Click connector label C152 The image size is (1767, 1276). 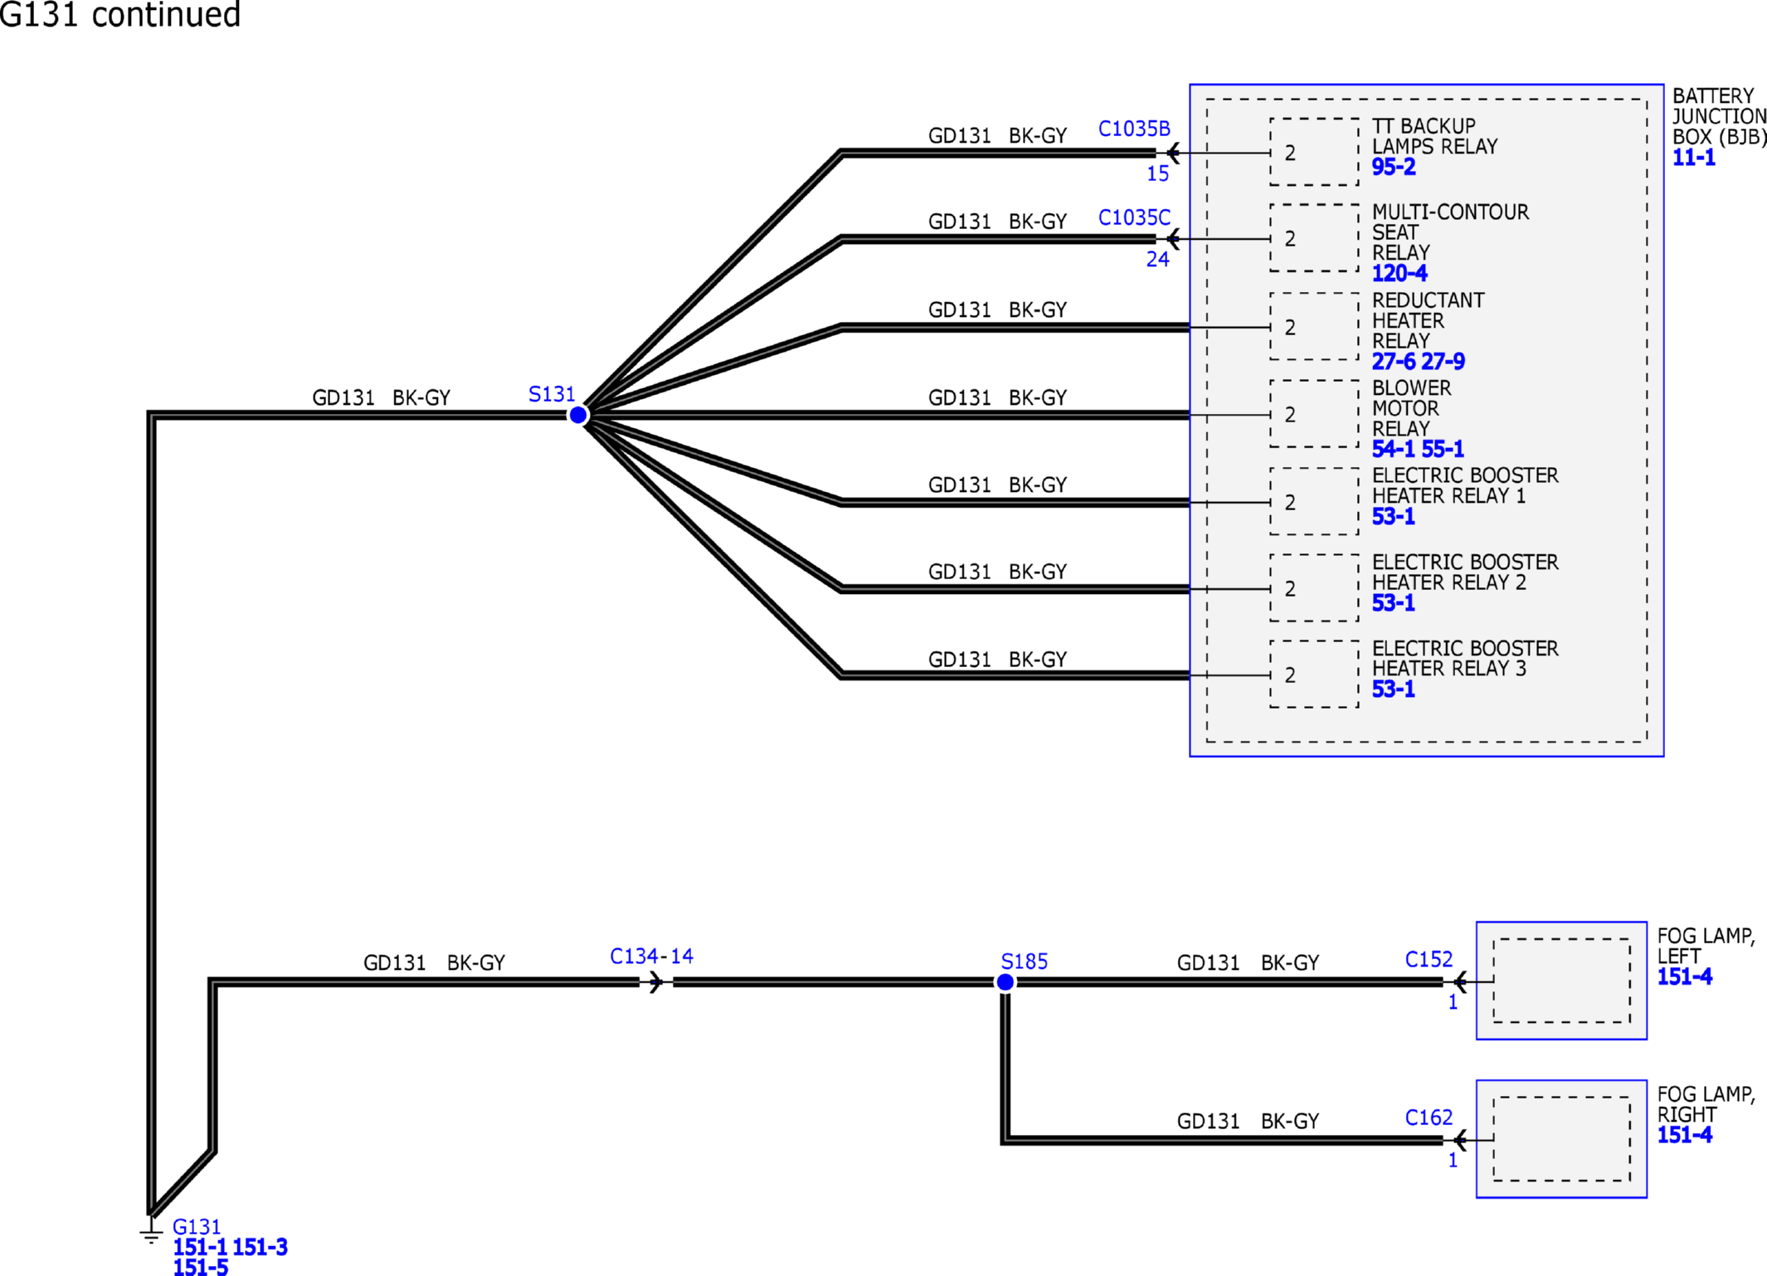tap(1429, 960)
